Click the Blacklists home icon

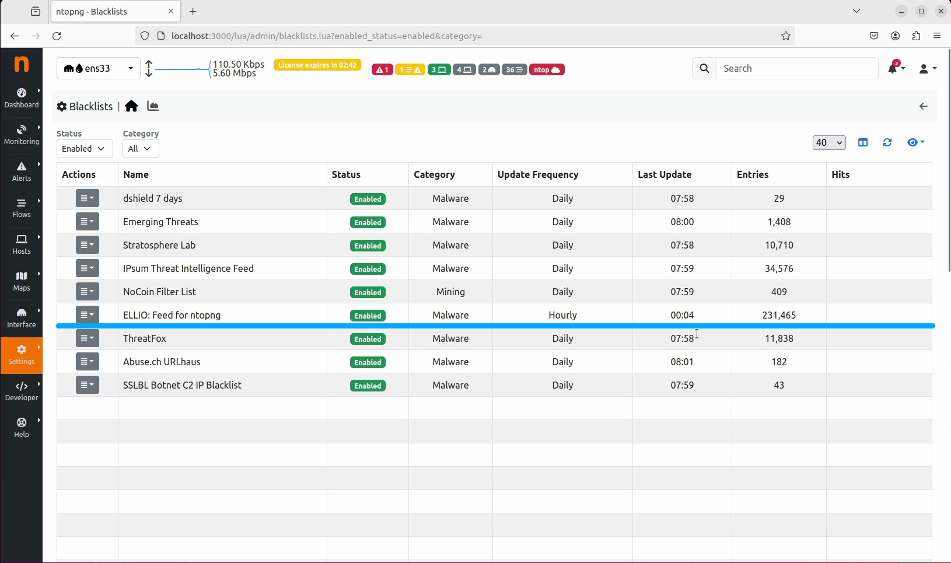click(x=131, y=106)
